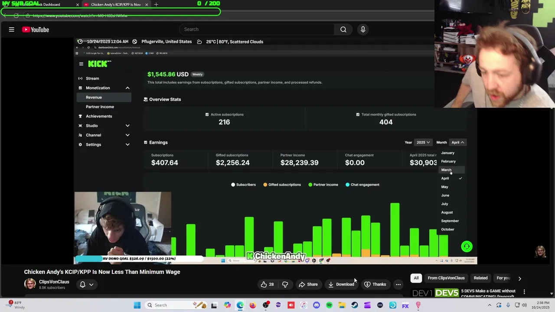Open options for the DEVS suggested video
The height and width of the screenshot is (312, 555).
pos(524,292)
